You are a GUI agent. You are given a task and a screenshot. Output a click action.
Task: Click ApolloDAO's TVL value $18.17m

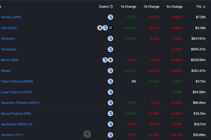pyautogui.click(x=200, y=124)
